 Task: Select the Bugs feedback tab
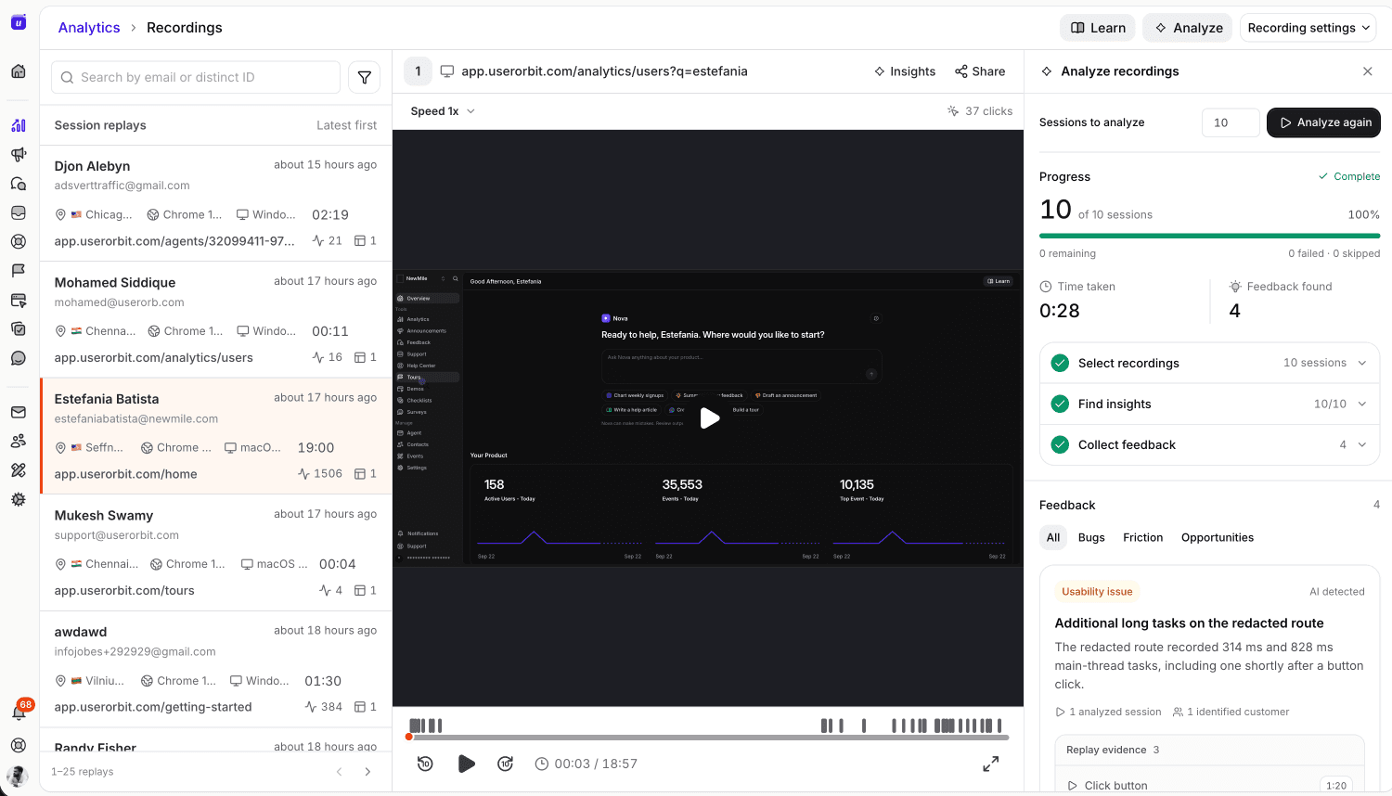1091,537
